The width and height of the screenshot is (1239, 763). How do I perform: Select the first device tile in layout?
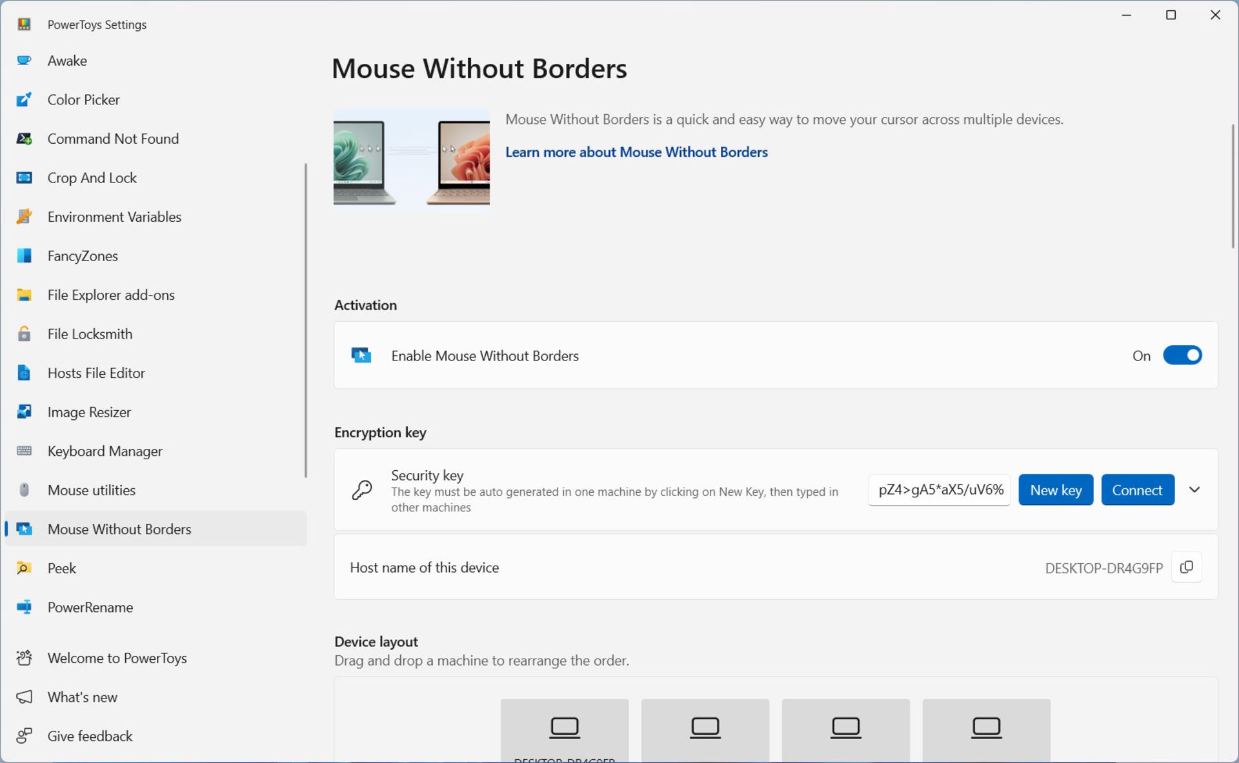pyautogui.click(x=564, y=730)
